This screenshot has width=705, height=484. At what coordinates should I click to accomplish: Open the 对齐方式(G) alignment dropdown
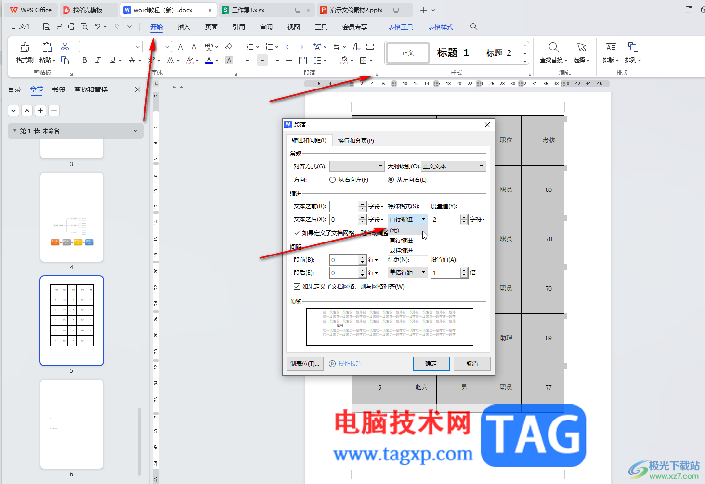(357, 166)
